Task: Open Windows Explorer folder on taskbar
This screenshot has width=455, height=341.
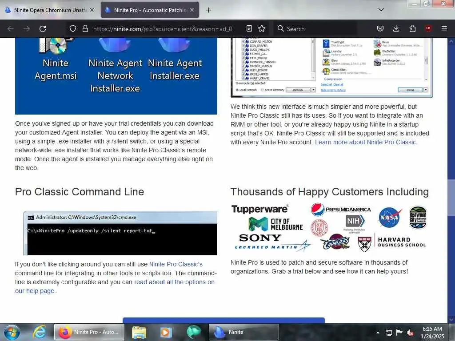Action: (x=139, y=332)
